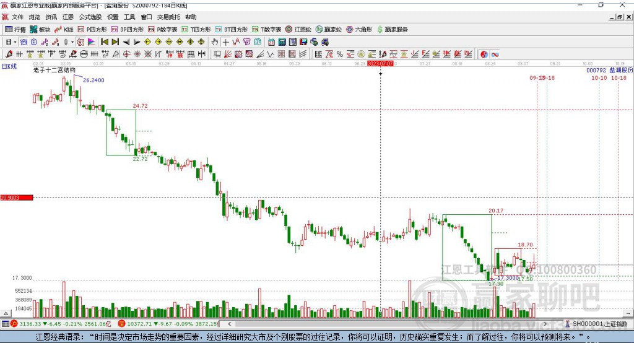Screen dimensions: 634x343
Task: Click the 000792 盐湖股份 stock label
Action: [x=610, y=70]
